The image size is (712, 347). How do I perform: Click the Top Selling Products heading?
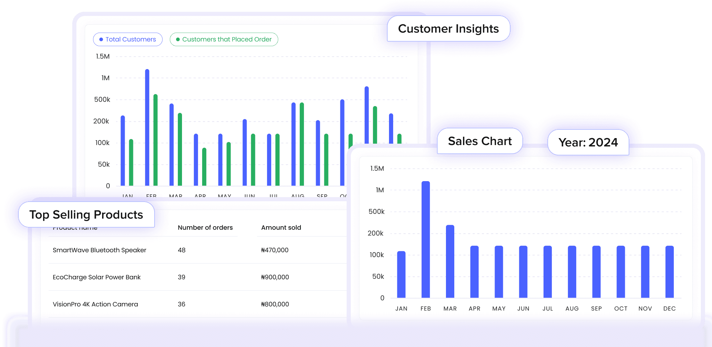click(x=86, y=215)
